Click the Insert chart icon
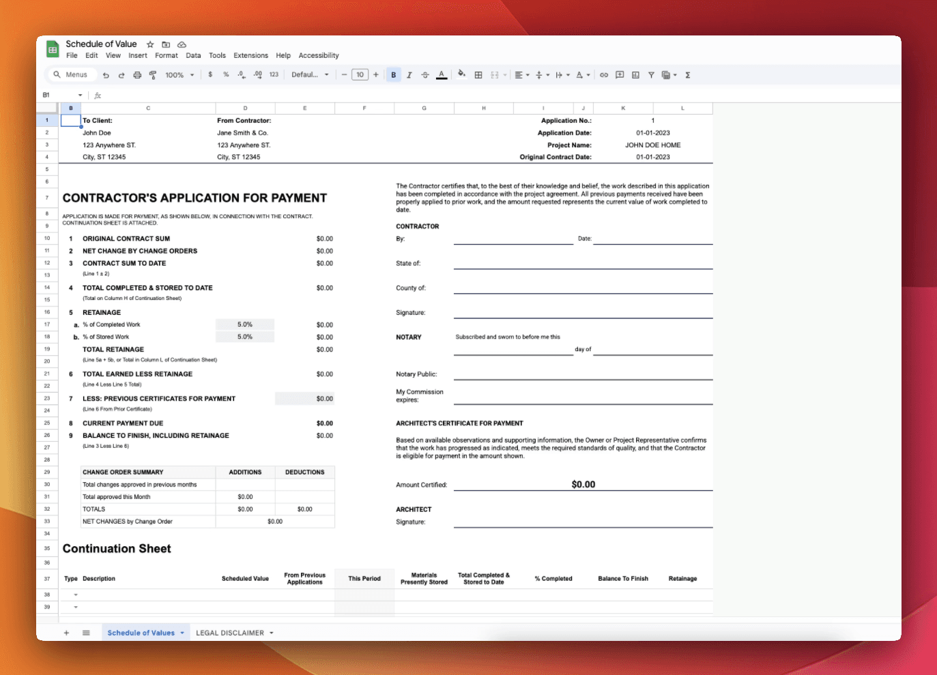Image resolution: width=937 pixels, height=675 pixels. 635,75
